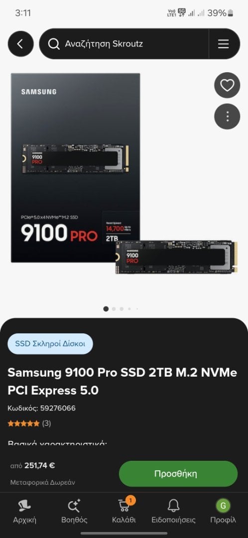This screenshot has height=538, width=248.
Task: Jump to second image carousel dot
Action: tap(114, 309)
